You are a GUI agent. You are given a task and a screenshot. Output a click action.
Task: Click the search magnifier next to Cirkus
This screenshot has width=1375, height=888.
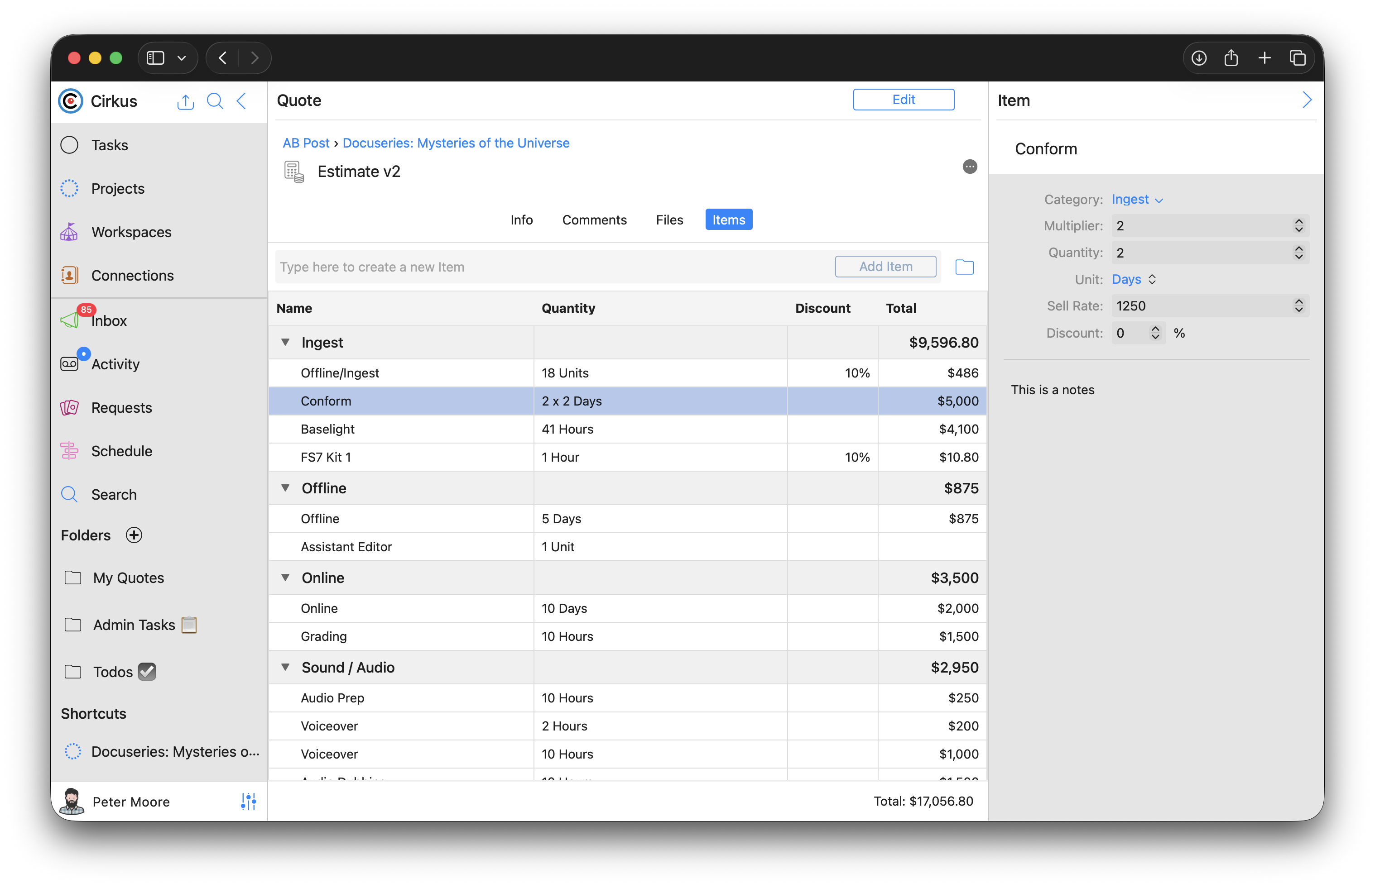pos(215,101)
